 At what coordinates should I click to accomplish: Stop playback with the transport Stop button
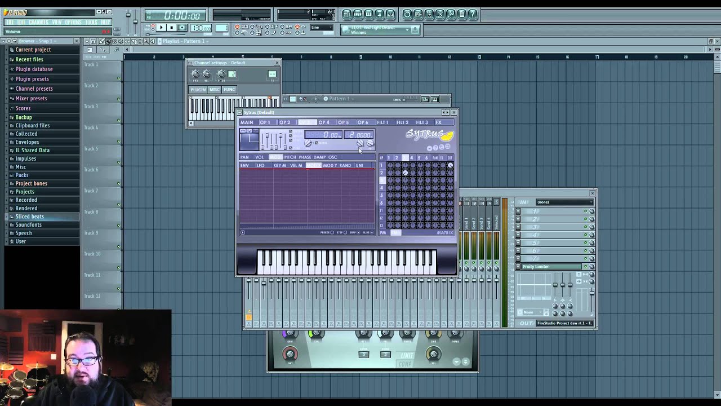point(171,27)
